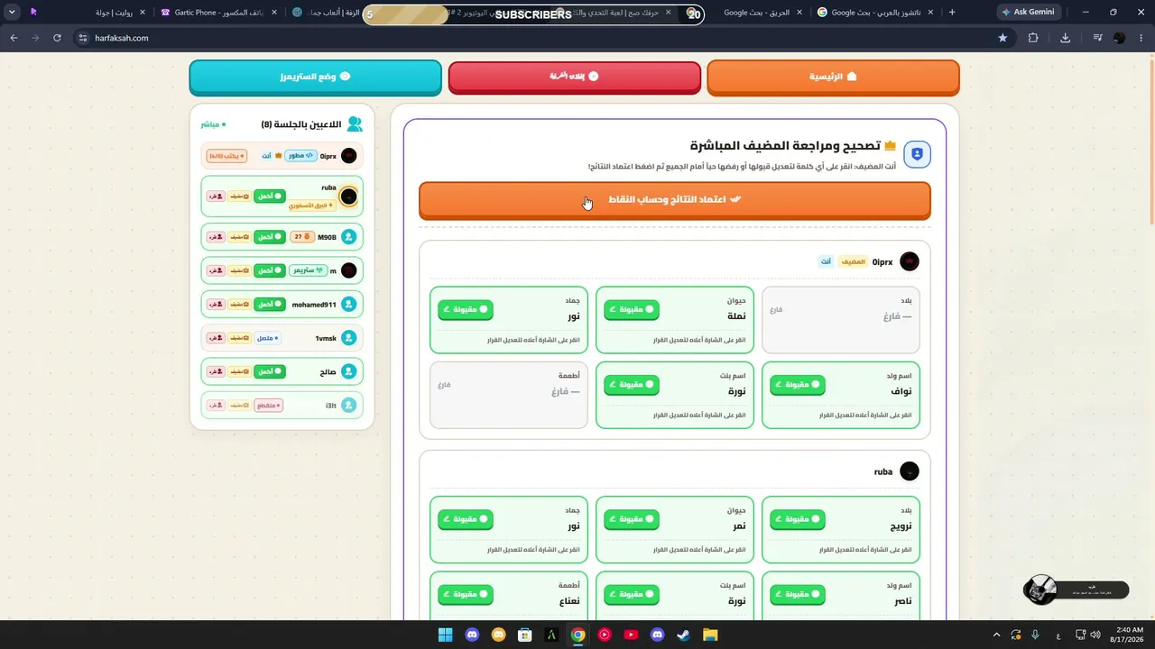Click ruba avatar in the review section header
The image size is (1155, 649).
coord(910,471)
